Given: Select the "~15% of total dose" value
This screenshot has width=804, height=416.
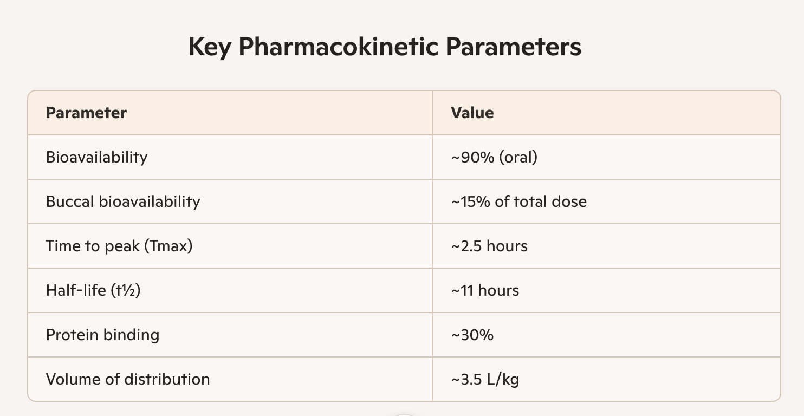Looking at the screenshot, I should (518, 201).
